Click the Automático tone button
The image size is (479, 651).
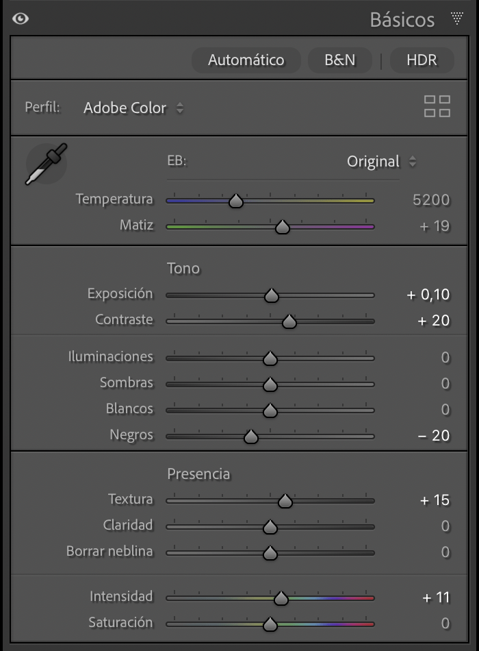[x=246, y=60]
